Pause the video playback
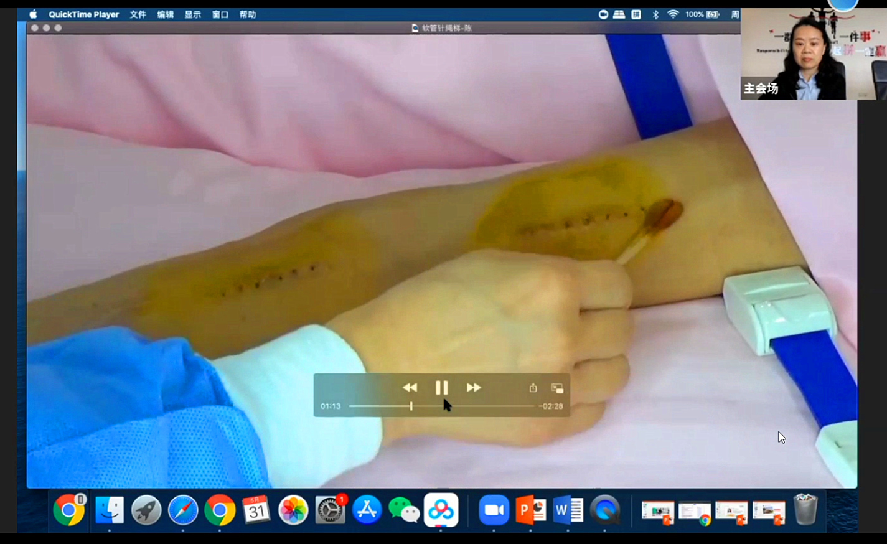Image resolution: width=887 pixels, height=544 pixels. tap(441, 388)
